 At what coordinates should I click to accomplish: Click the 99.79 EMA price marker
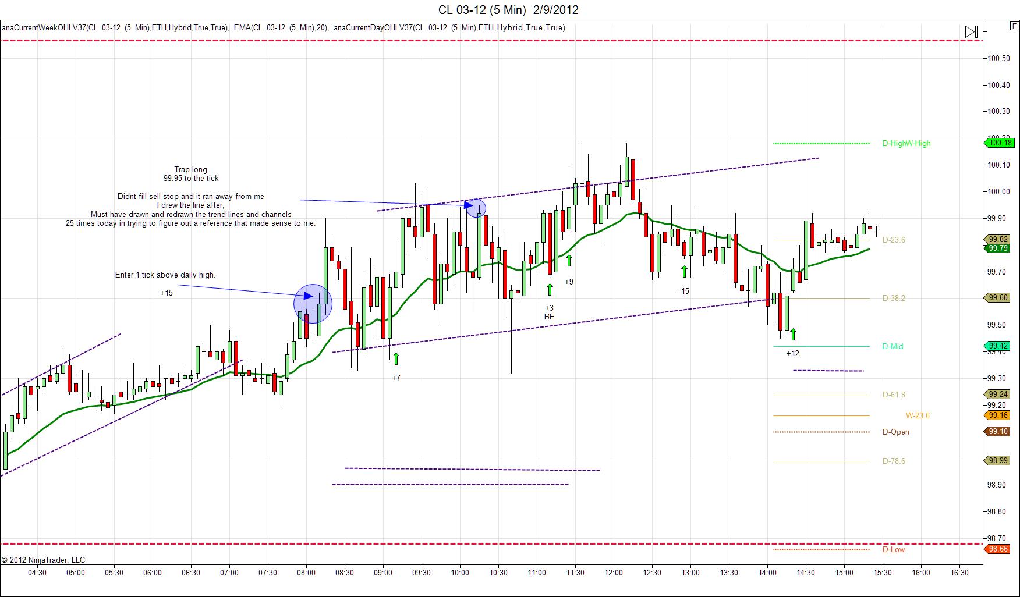[x=998, y=248]
